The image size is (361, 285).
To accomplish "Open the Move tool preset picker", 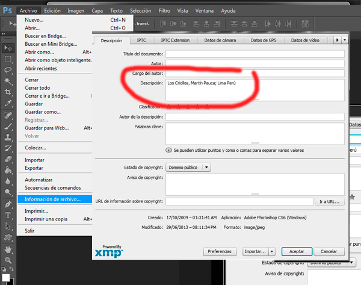I will coord(12,23).
